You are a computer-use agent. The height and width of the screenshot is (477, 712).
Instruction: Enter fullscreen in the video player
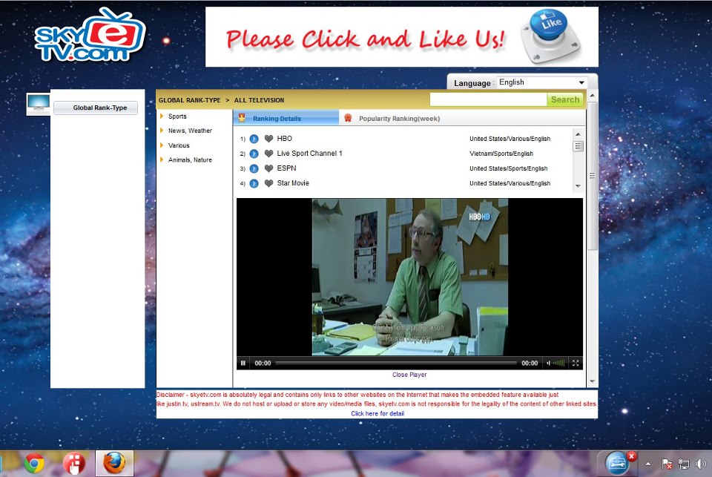click(x=576, y=363)
